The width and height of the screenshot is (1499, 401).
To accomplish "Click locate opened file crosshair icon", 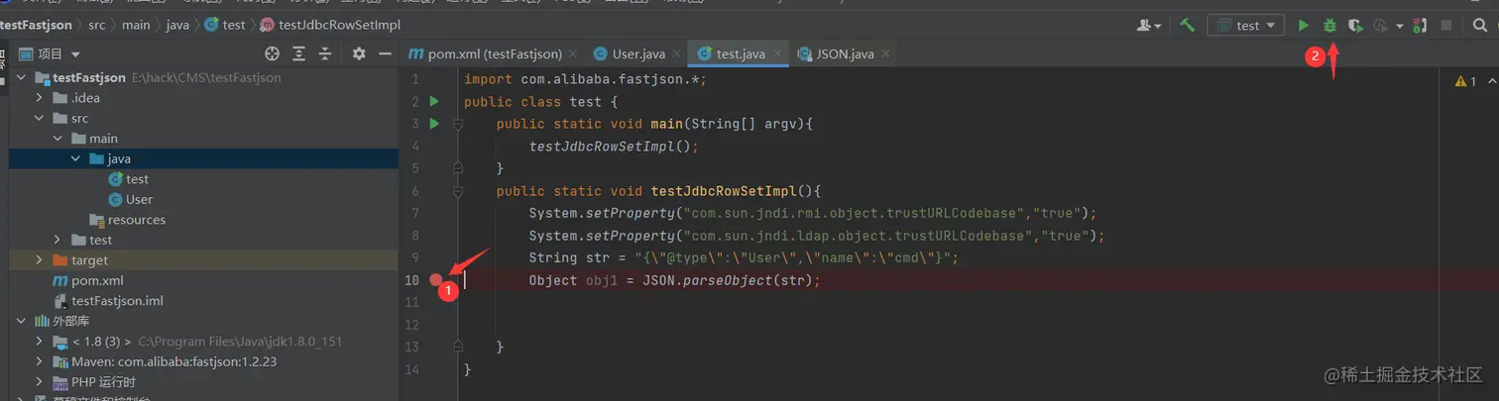I will (272, 53).
